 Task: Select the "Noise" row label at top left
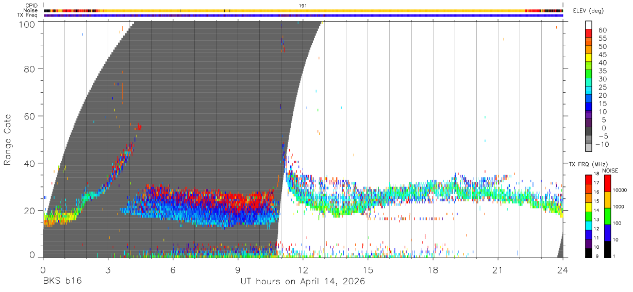[30, 10]
